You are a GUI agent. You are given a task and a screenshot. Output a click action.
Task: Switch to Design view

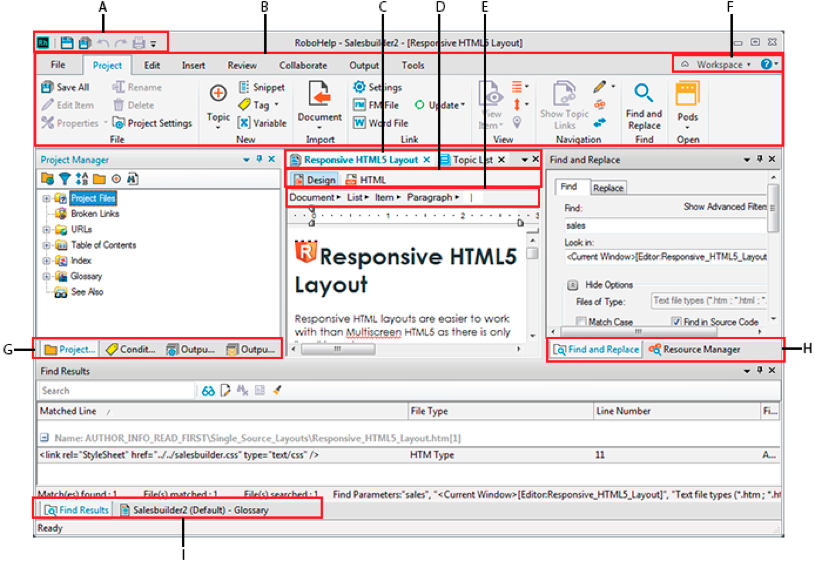tap(314, 180)
